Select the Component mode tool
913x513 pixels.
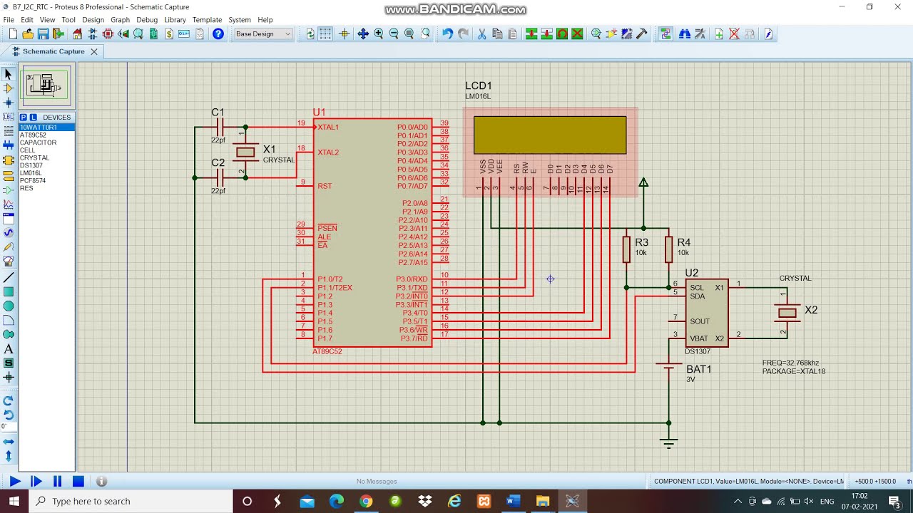click(x=9, y=88)
